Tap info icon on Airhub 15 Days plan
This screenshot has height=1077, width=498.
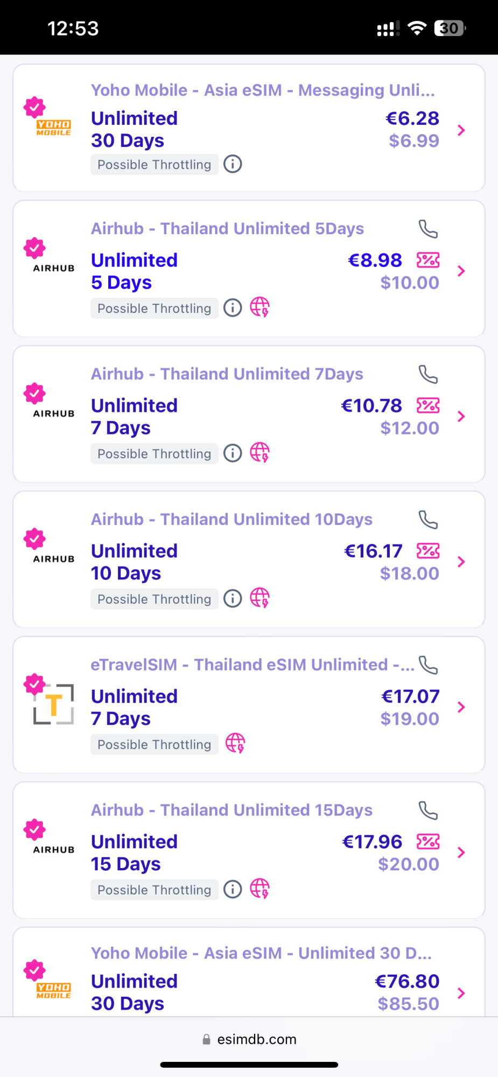pos(233,890)
